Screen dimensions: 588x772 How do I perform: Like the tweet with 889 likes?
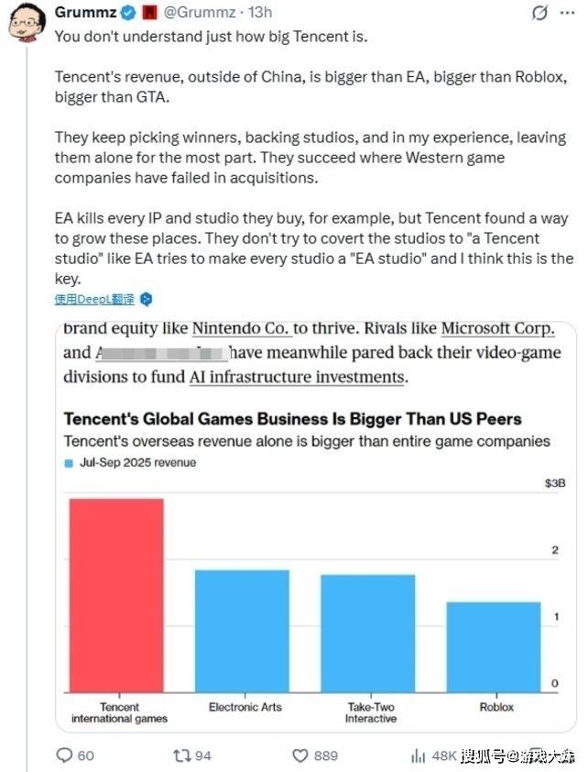point(300,755)
